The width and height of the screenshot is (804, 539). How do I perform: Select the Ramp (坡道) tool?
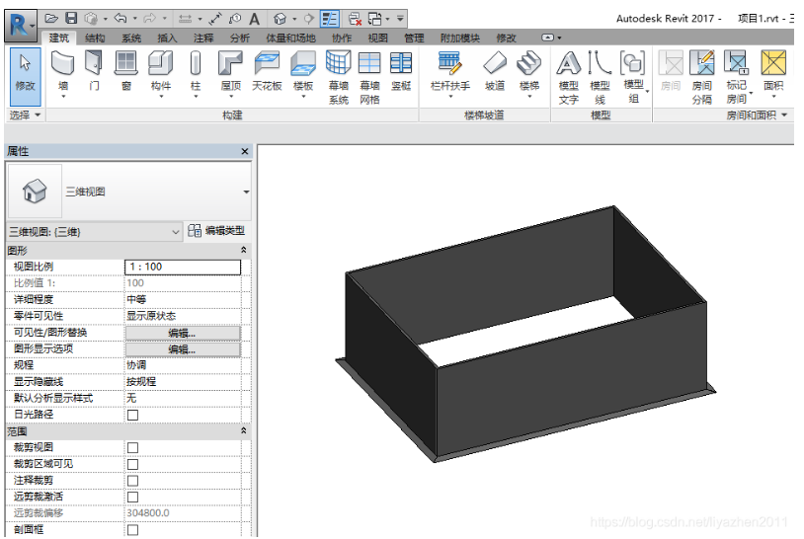(x=495, y=71)
